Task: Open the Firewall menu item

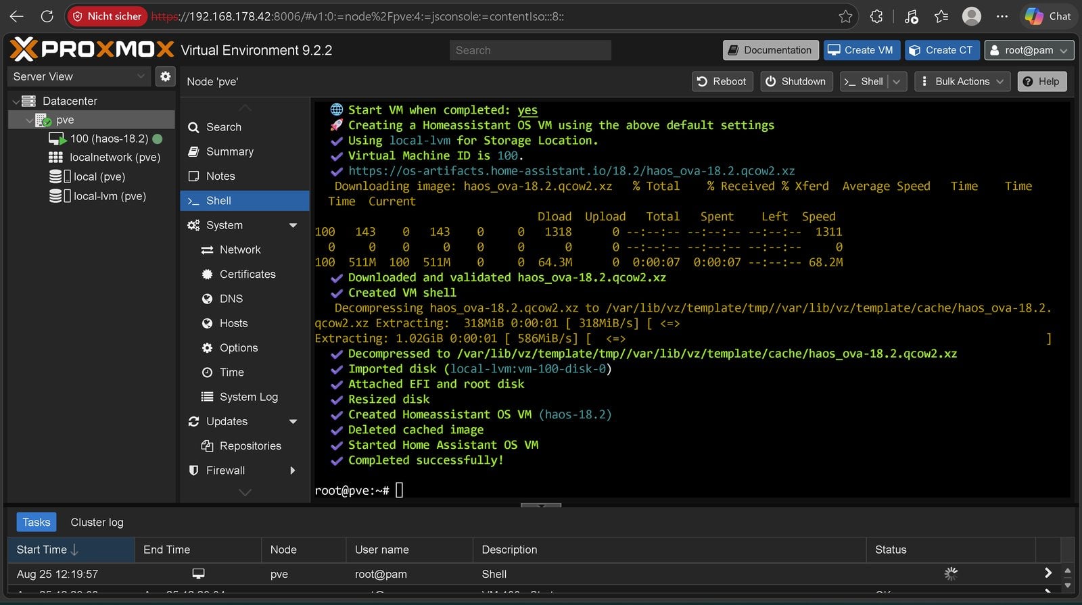Action: pyautogui.click(x=225, y=470)
